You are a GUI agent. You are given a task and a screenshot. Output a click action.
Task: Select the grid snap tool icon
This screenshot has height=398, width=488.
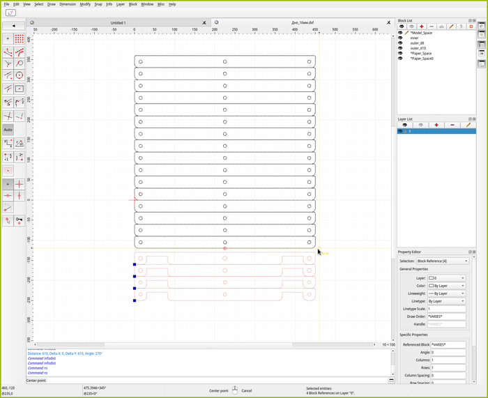20,39
